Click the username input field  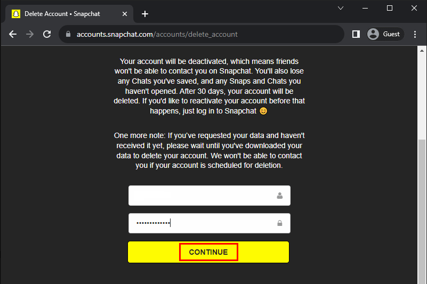pos(203,196)
